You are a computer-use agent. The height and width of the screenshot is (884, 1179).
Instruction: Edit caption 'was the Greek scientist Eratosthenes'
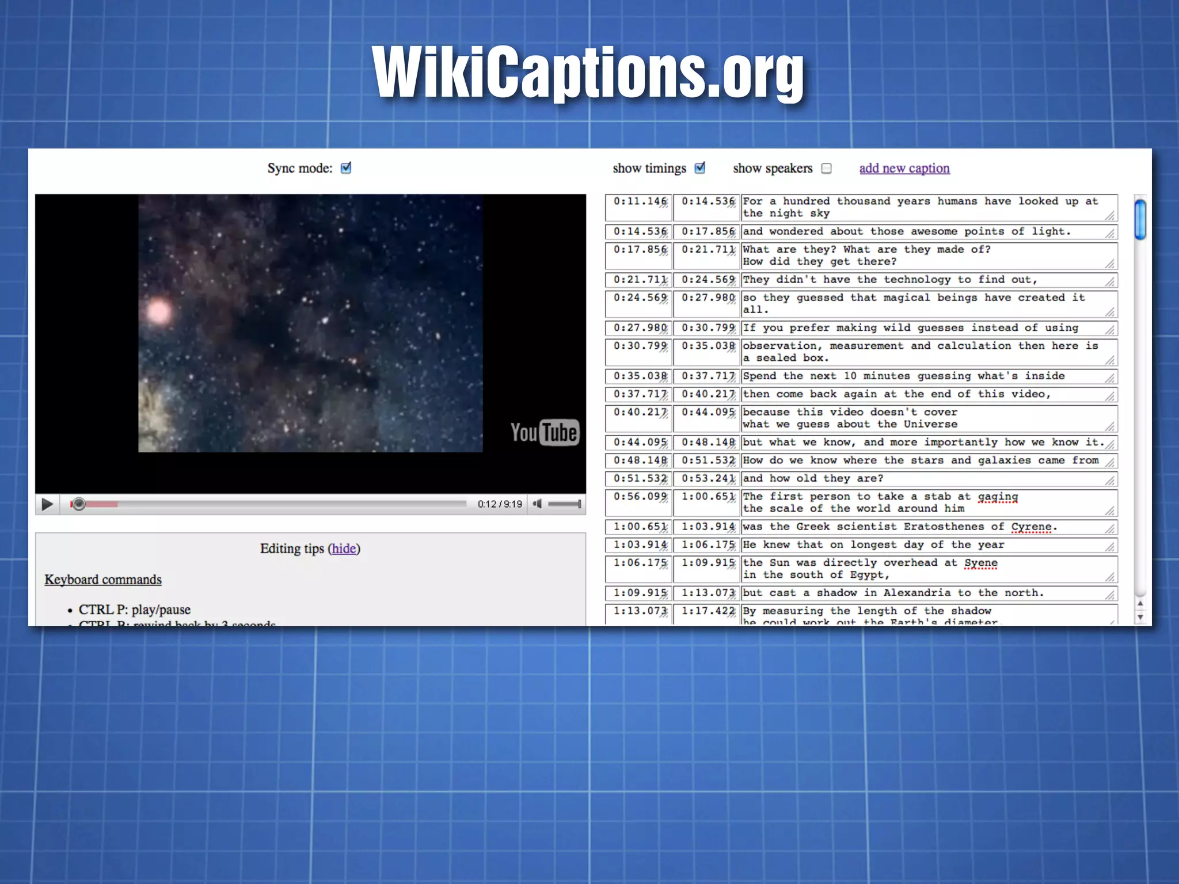929,527
